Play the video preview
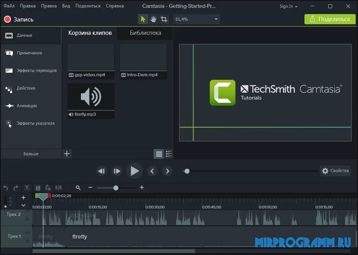The width and height of the screenshot is (358, 255). click(x=135, y=171)
